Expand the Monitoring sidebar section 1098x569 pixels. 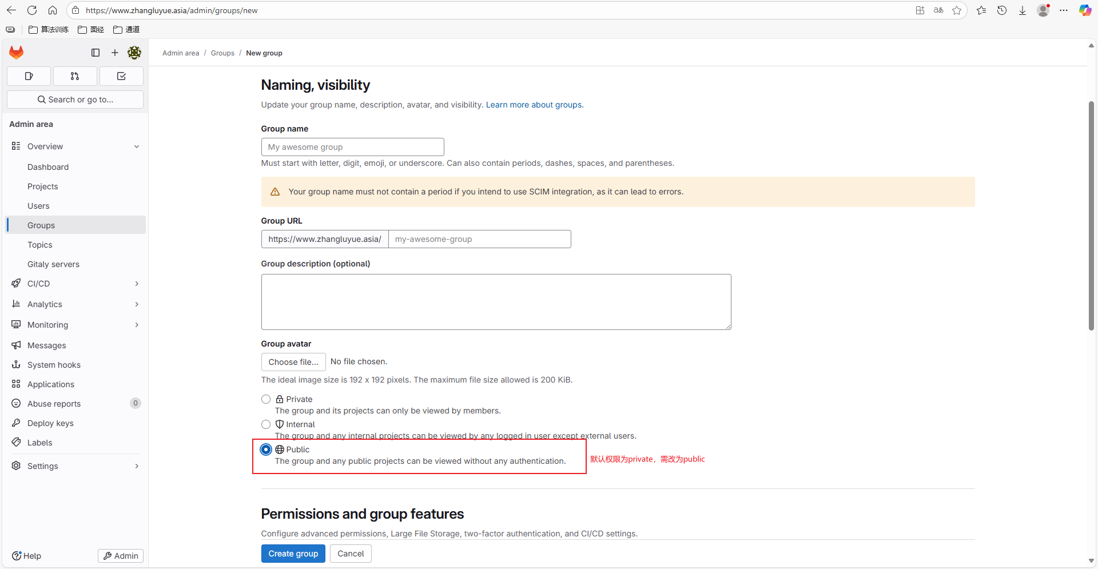click(75, 325)
